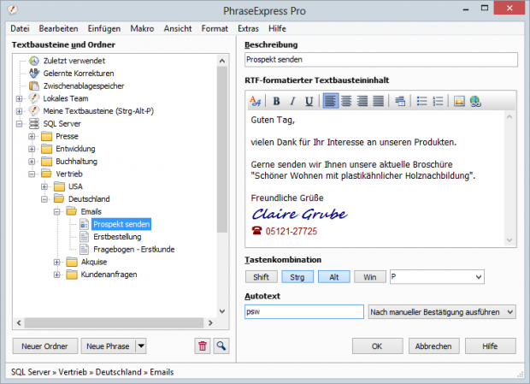Insert a bulleted list
The width and height of the screenshot is (530, 384).
[421, 101]
